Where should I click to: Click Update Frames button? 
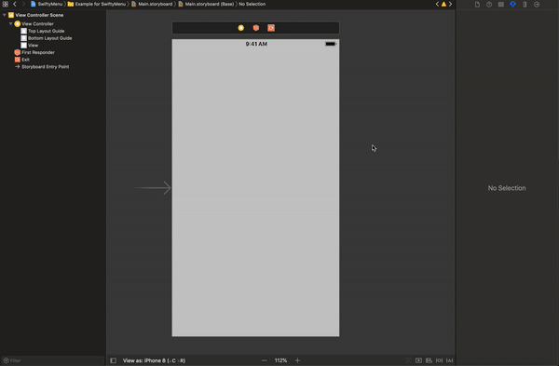(408, 360)
